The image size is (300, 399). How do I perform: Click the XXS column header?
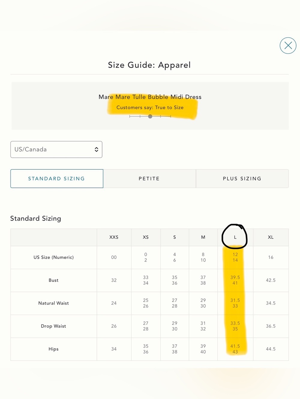click(x=114, y=237)
